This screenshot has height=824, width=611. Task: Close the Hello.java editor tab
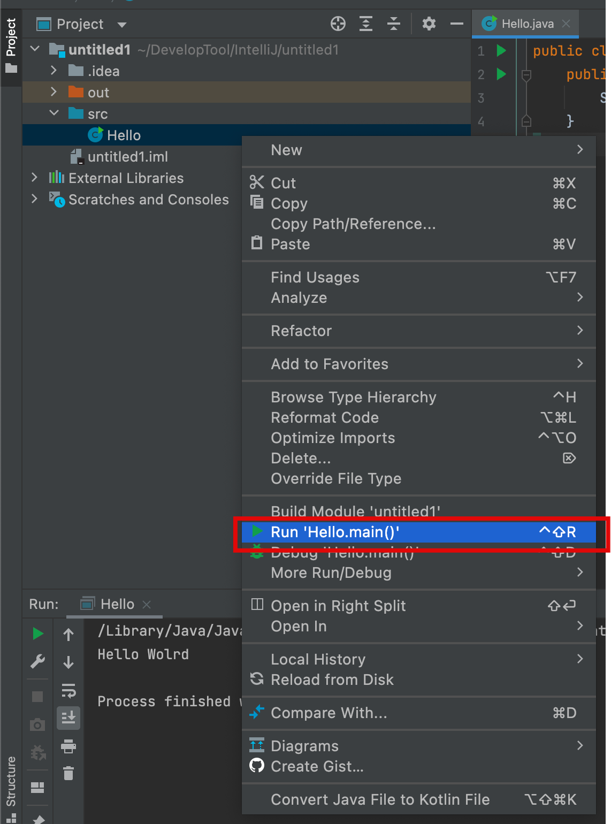coord(566,24)
